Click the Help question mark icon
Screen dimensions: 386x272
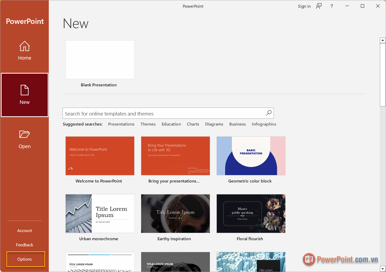click(332, 6)
